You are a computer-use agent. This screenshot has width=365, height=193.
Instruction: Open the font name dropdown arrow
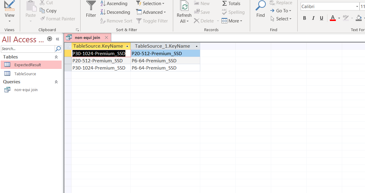357,7
